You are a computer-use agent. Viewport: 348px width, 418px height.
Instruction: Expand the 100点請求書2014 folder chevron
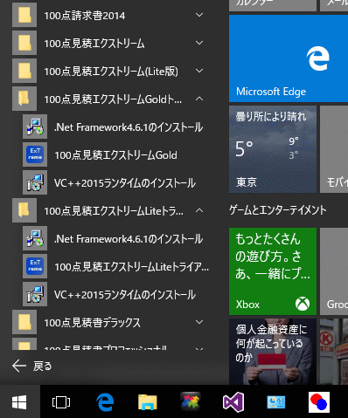(x=199, y=15)
